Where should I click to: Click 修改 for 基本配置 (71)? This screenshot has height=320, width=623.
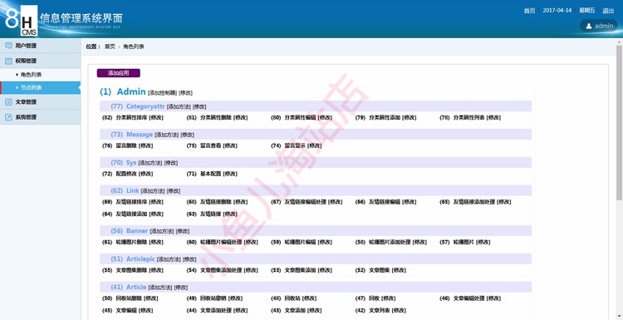tap(230, 174)
